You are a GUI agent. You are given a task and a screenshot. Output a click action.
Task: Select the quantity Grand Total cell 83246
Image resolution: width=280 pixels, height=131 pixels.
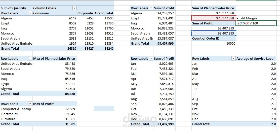point(109,48)
